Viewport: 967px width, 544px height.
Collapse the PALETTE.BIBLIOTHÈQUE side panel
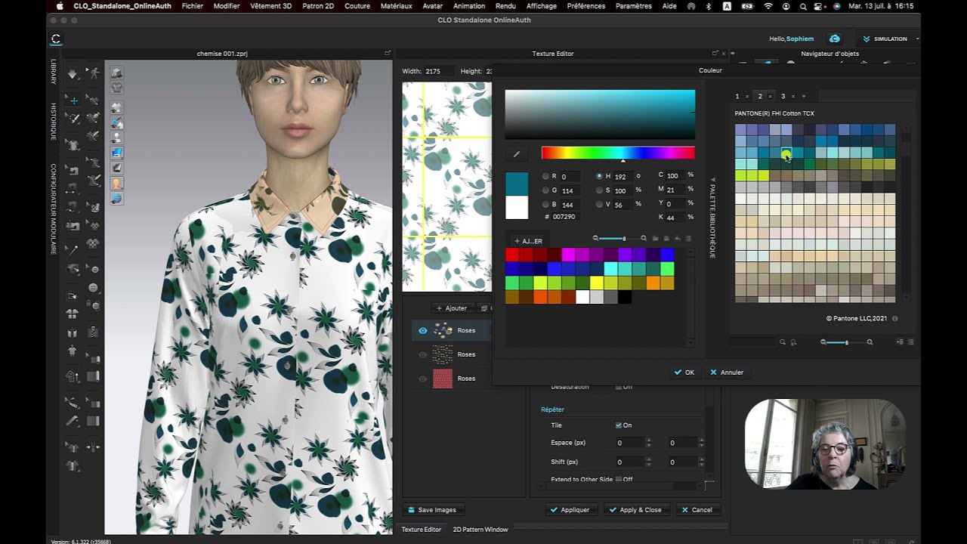pos(712,218)
